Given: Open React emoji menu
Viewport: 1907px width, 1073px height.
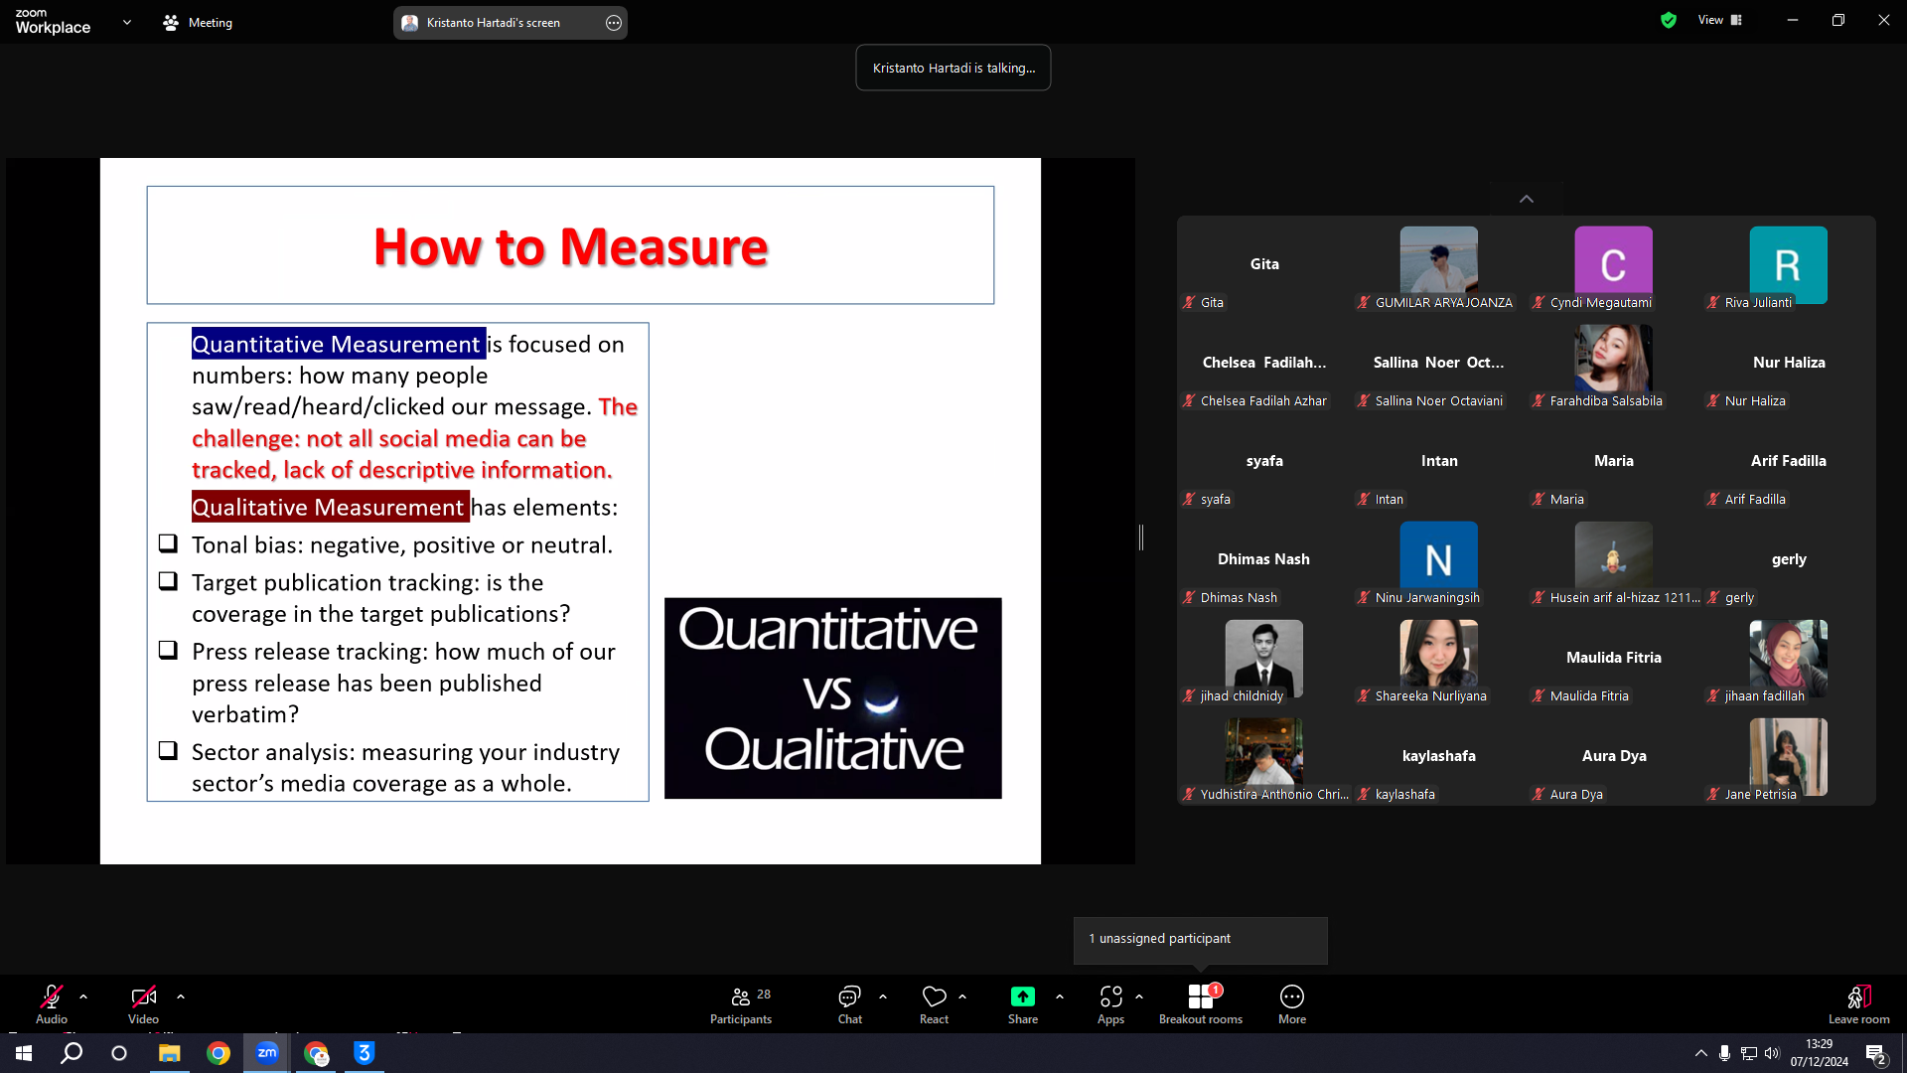Looking at the screenshot, I should click(934, 1004).
